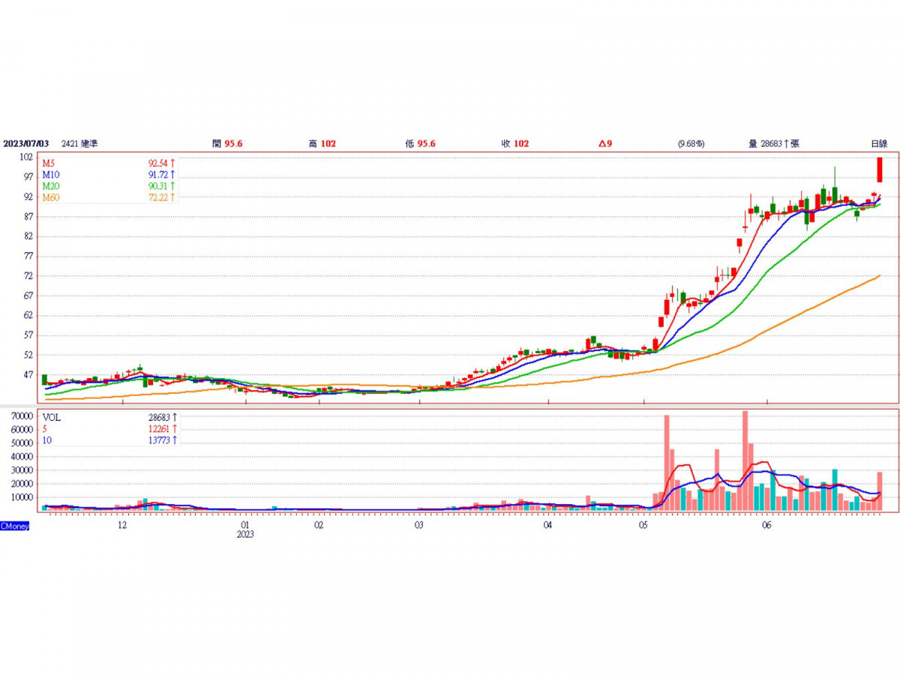Click the 01 2023 month marker

pyautogui.click(x=245, y=529)
